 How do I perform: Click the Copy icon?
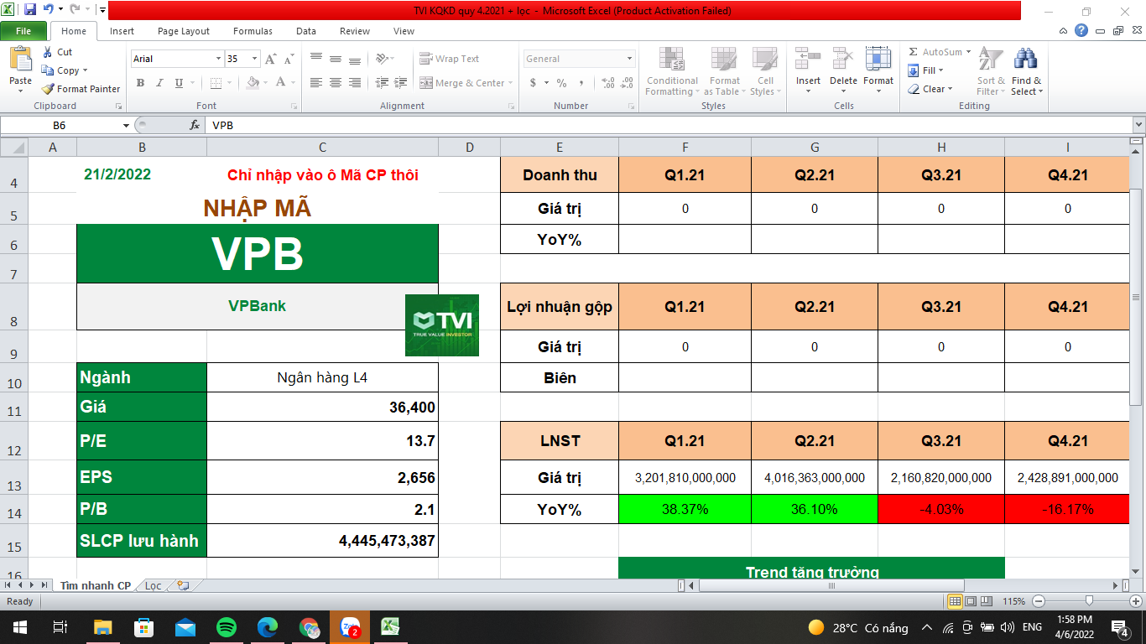coord(48,70)
